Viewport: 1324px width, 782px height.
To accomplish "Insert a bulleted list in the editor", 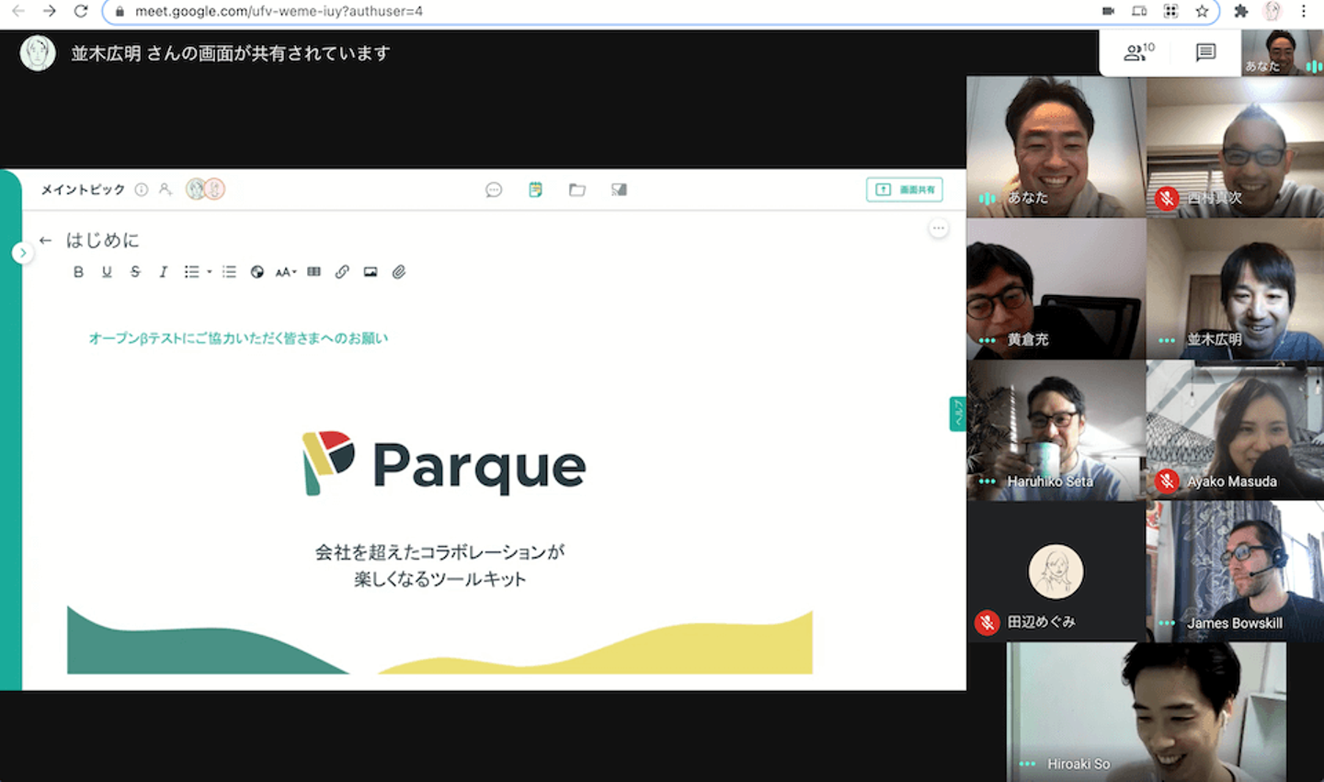I will (191, 272).
